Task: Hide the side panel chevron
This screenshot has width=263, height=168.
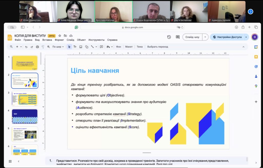Action: (256, 163)
